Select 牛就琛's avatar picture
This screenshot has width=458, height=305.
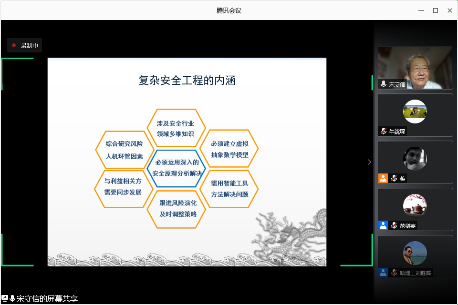415,112
